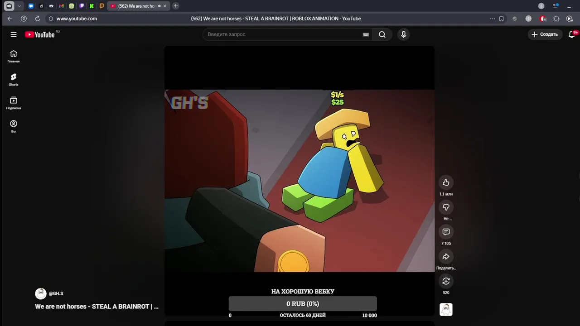The height and width of the screenshot is (326, 580).
Task: Open the comments panel showing 7 105
Action: pos(446,232)
